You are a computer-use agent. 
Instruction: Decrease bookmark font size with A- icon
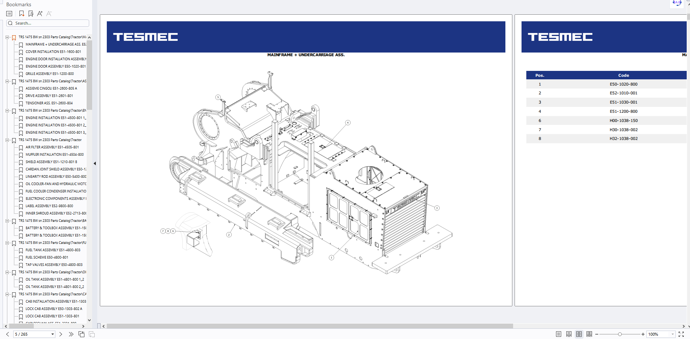click(49, 14)
